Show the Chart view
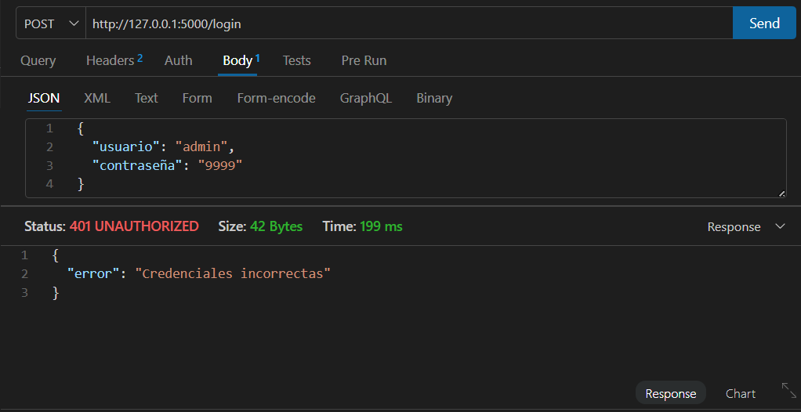The height and width of the screenshot is (412, 801). point(740,394)
